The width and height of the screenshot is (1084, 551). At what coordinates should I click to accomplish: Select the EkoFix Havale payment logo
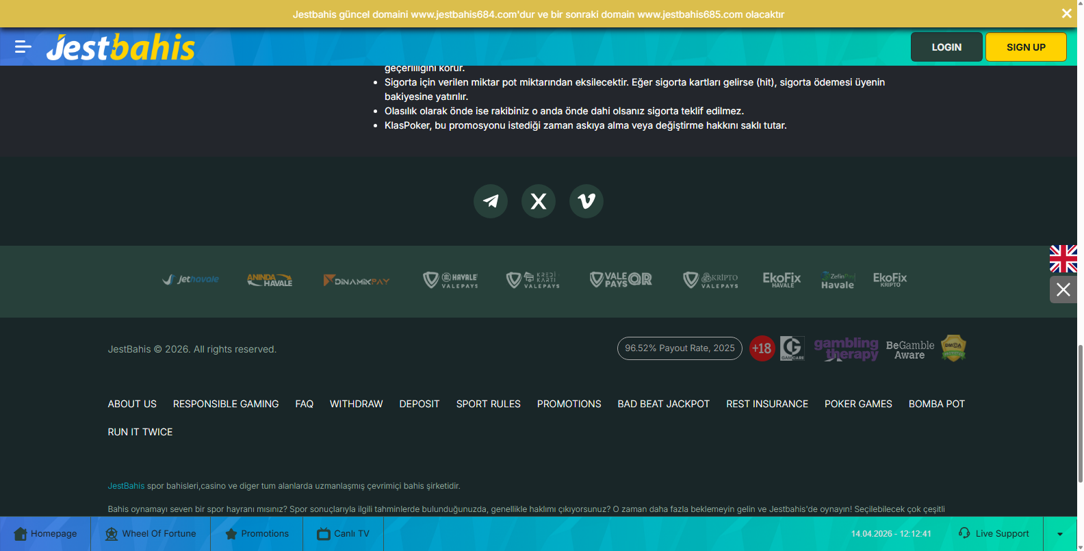click(782, 279)
